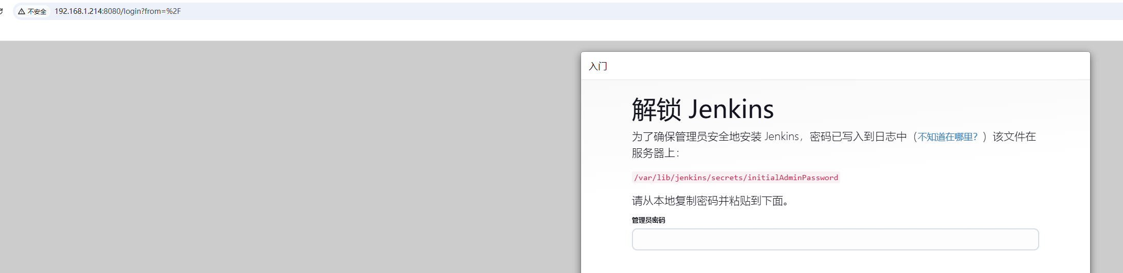Click the white strip below address bar
The width and height of the screenshot is (1123, 273).
tap(514, 31)
